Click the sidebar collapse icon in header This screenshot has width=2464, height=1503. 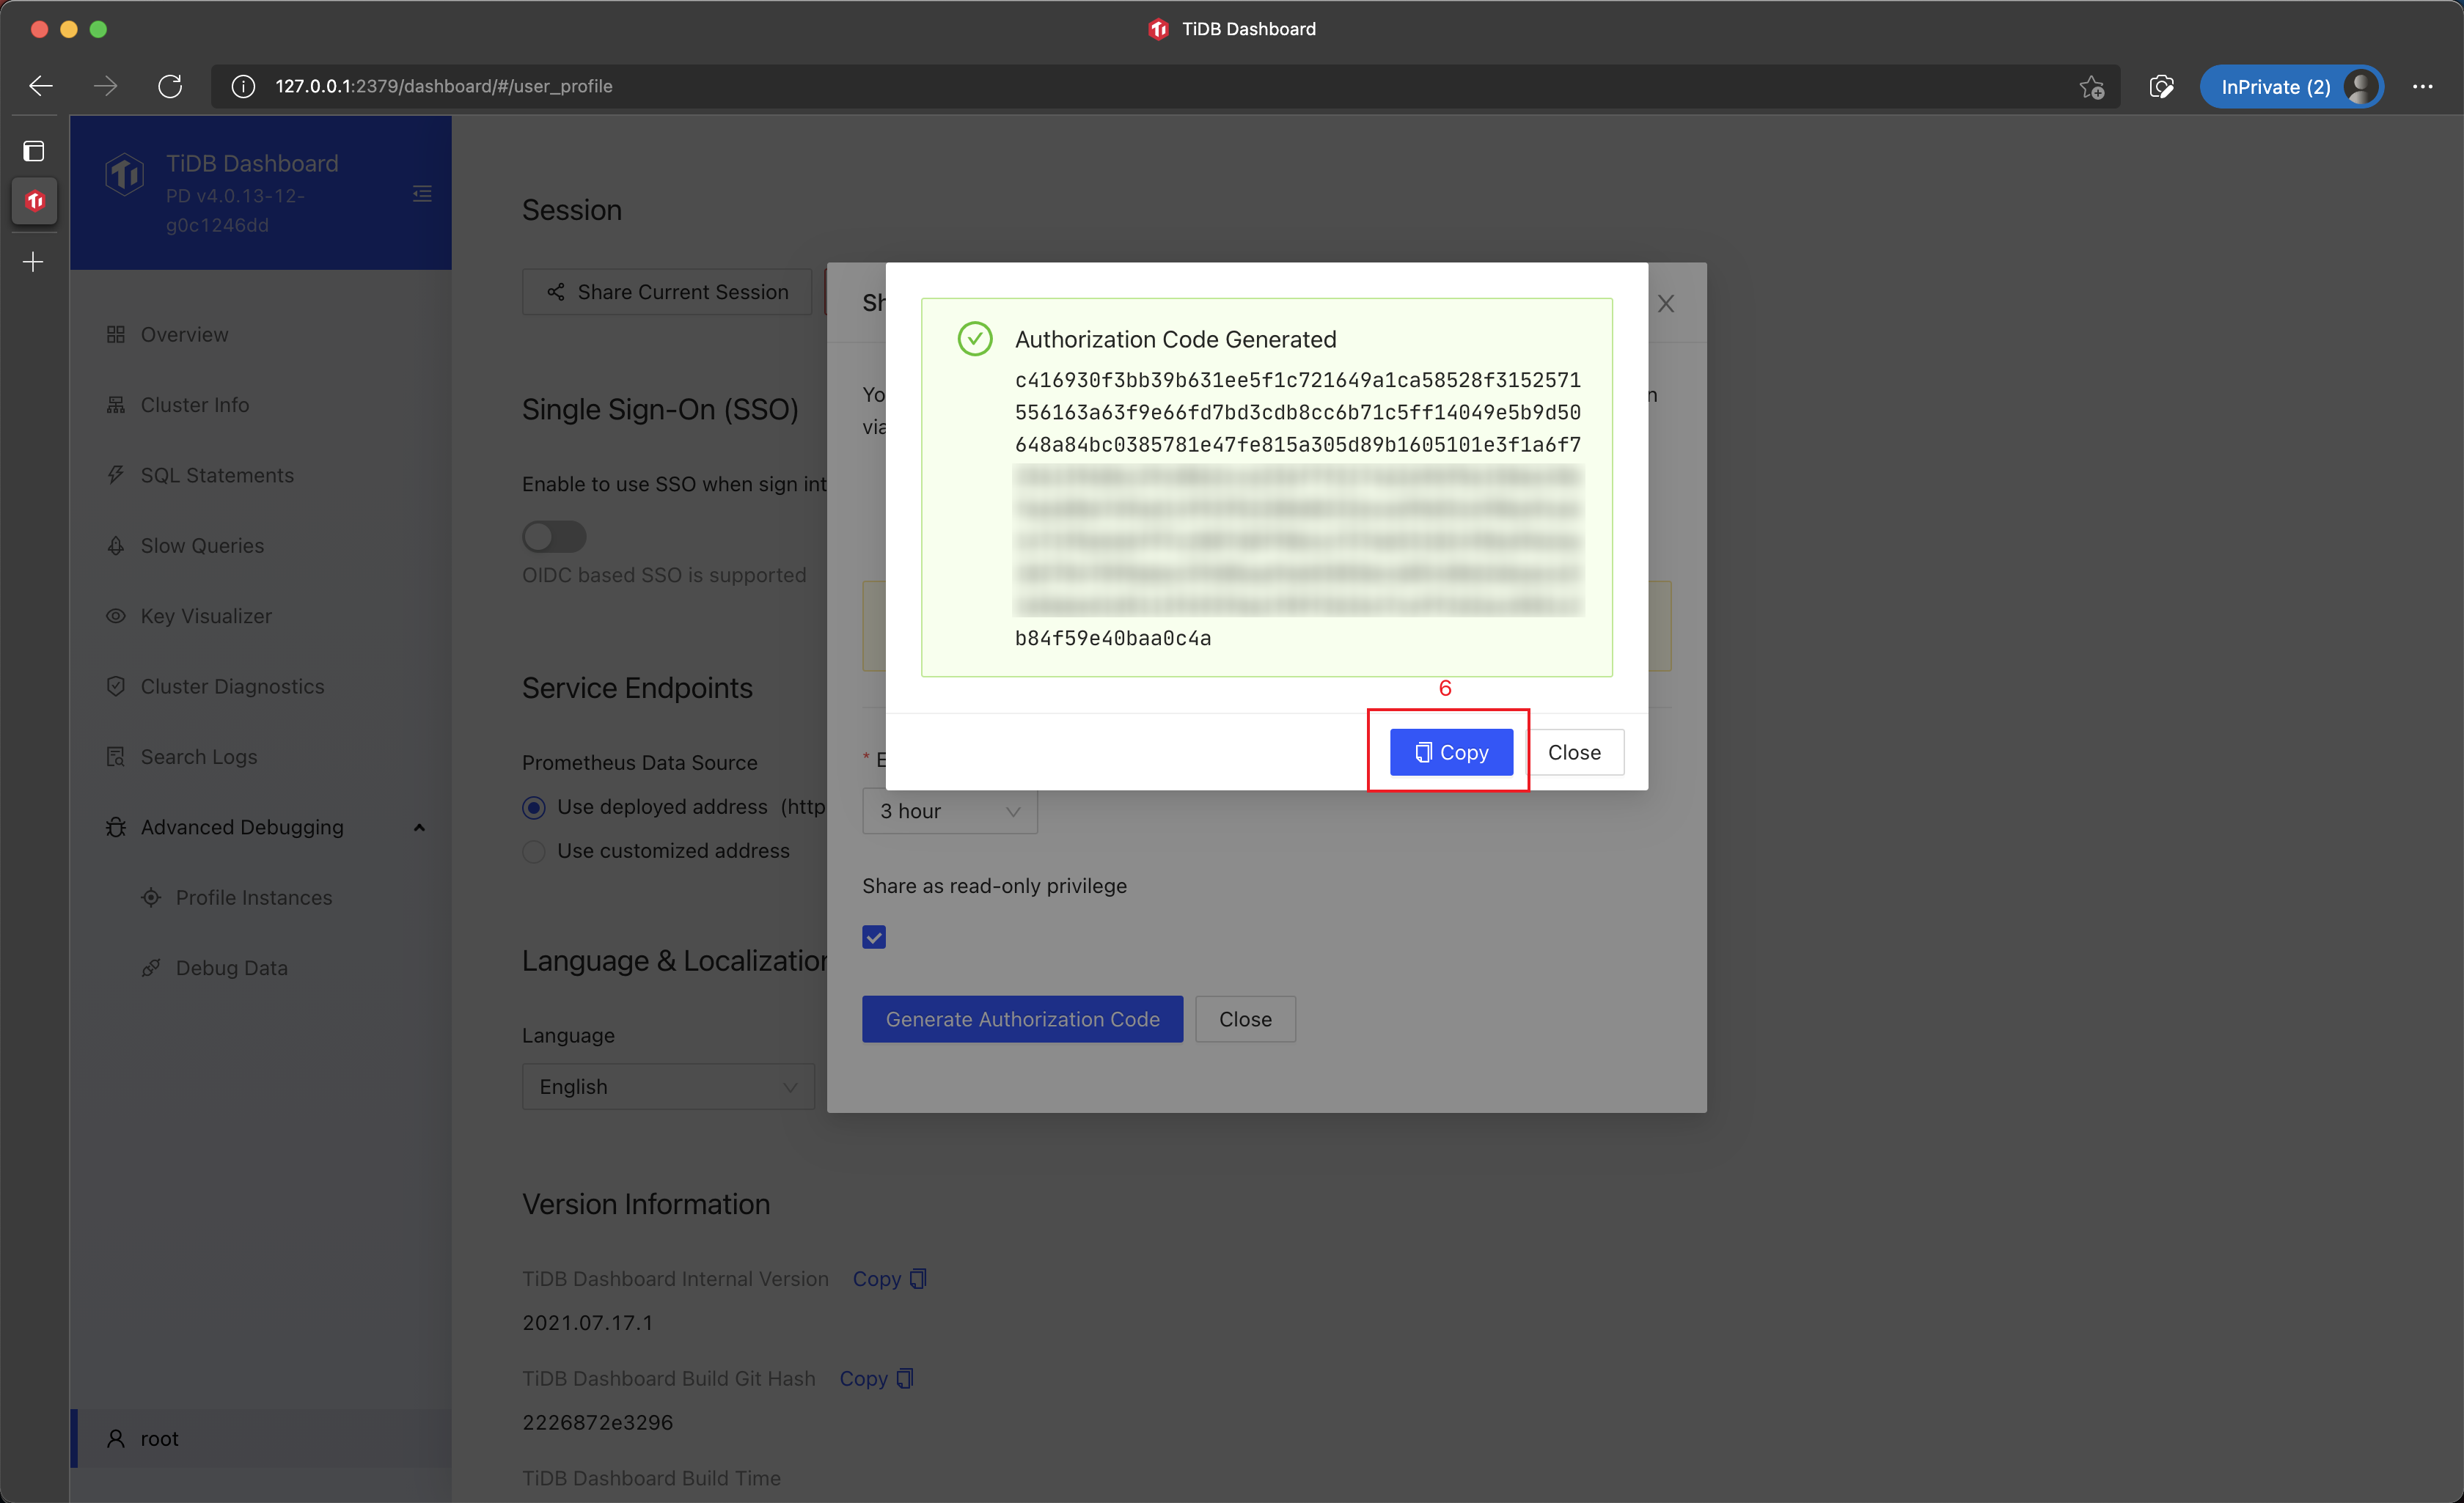point(422,193)
